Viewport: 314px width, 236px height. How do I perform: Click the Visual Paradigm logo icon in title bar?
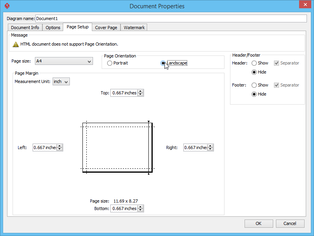tap(7, 6)
